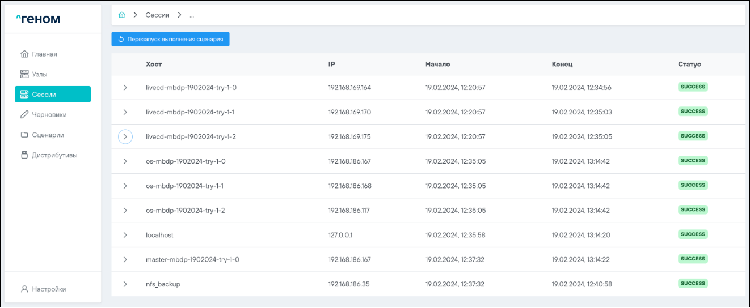The height and width of the screenshot is (308, 750).
Task: Click the Настройки user icon
Action: pos(24,289)
